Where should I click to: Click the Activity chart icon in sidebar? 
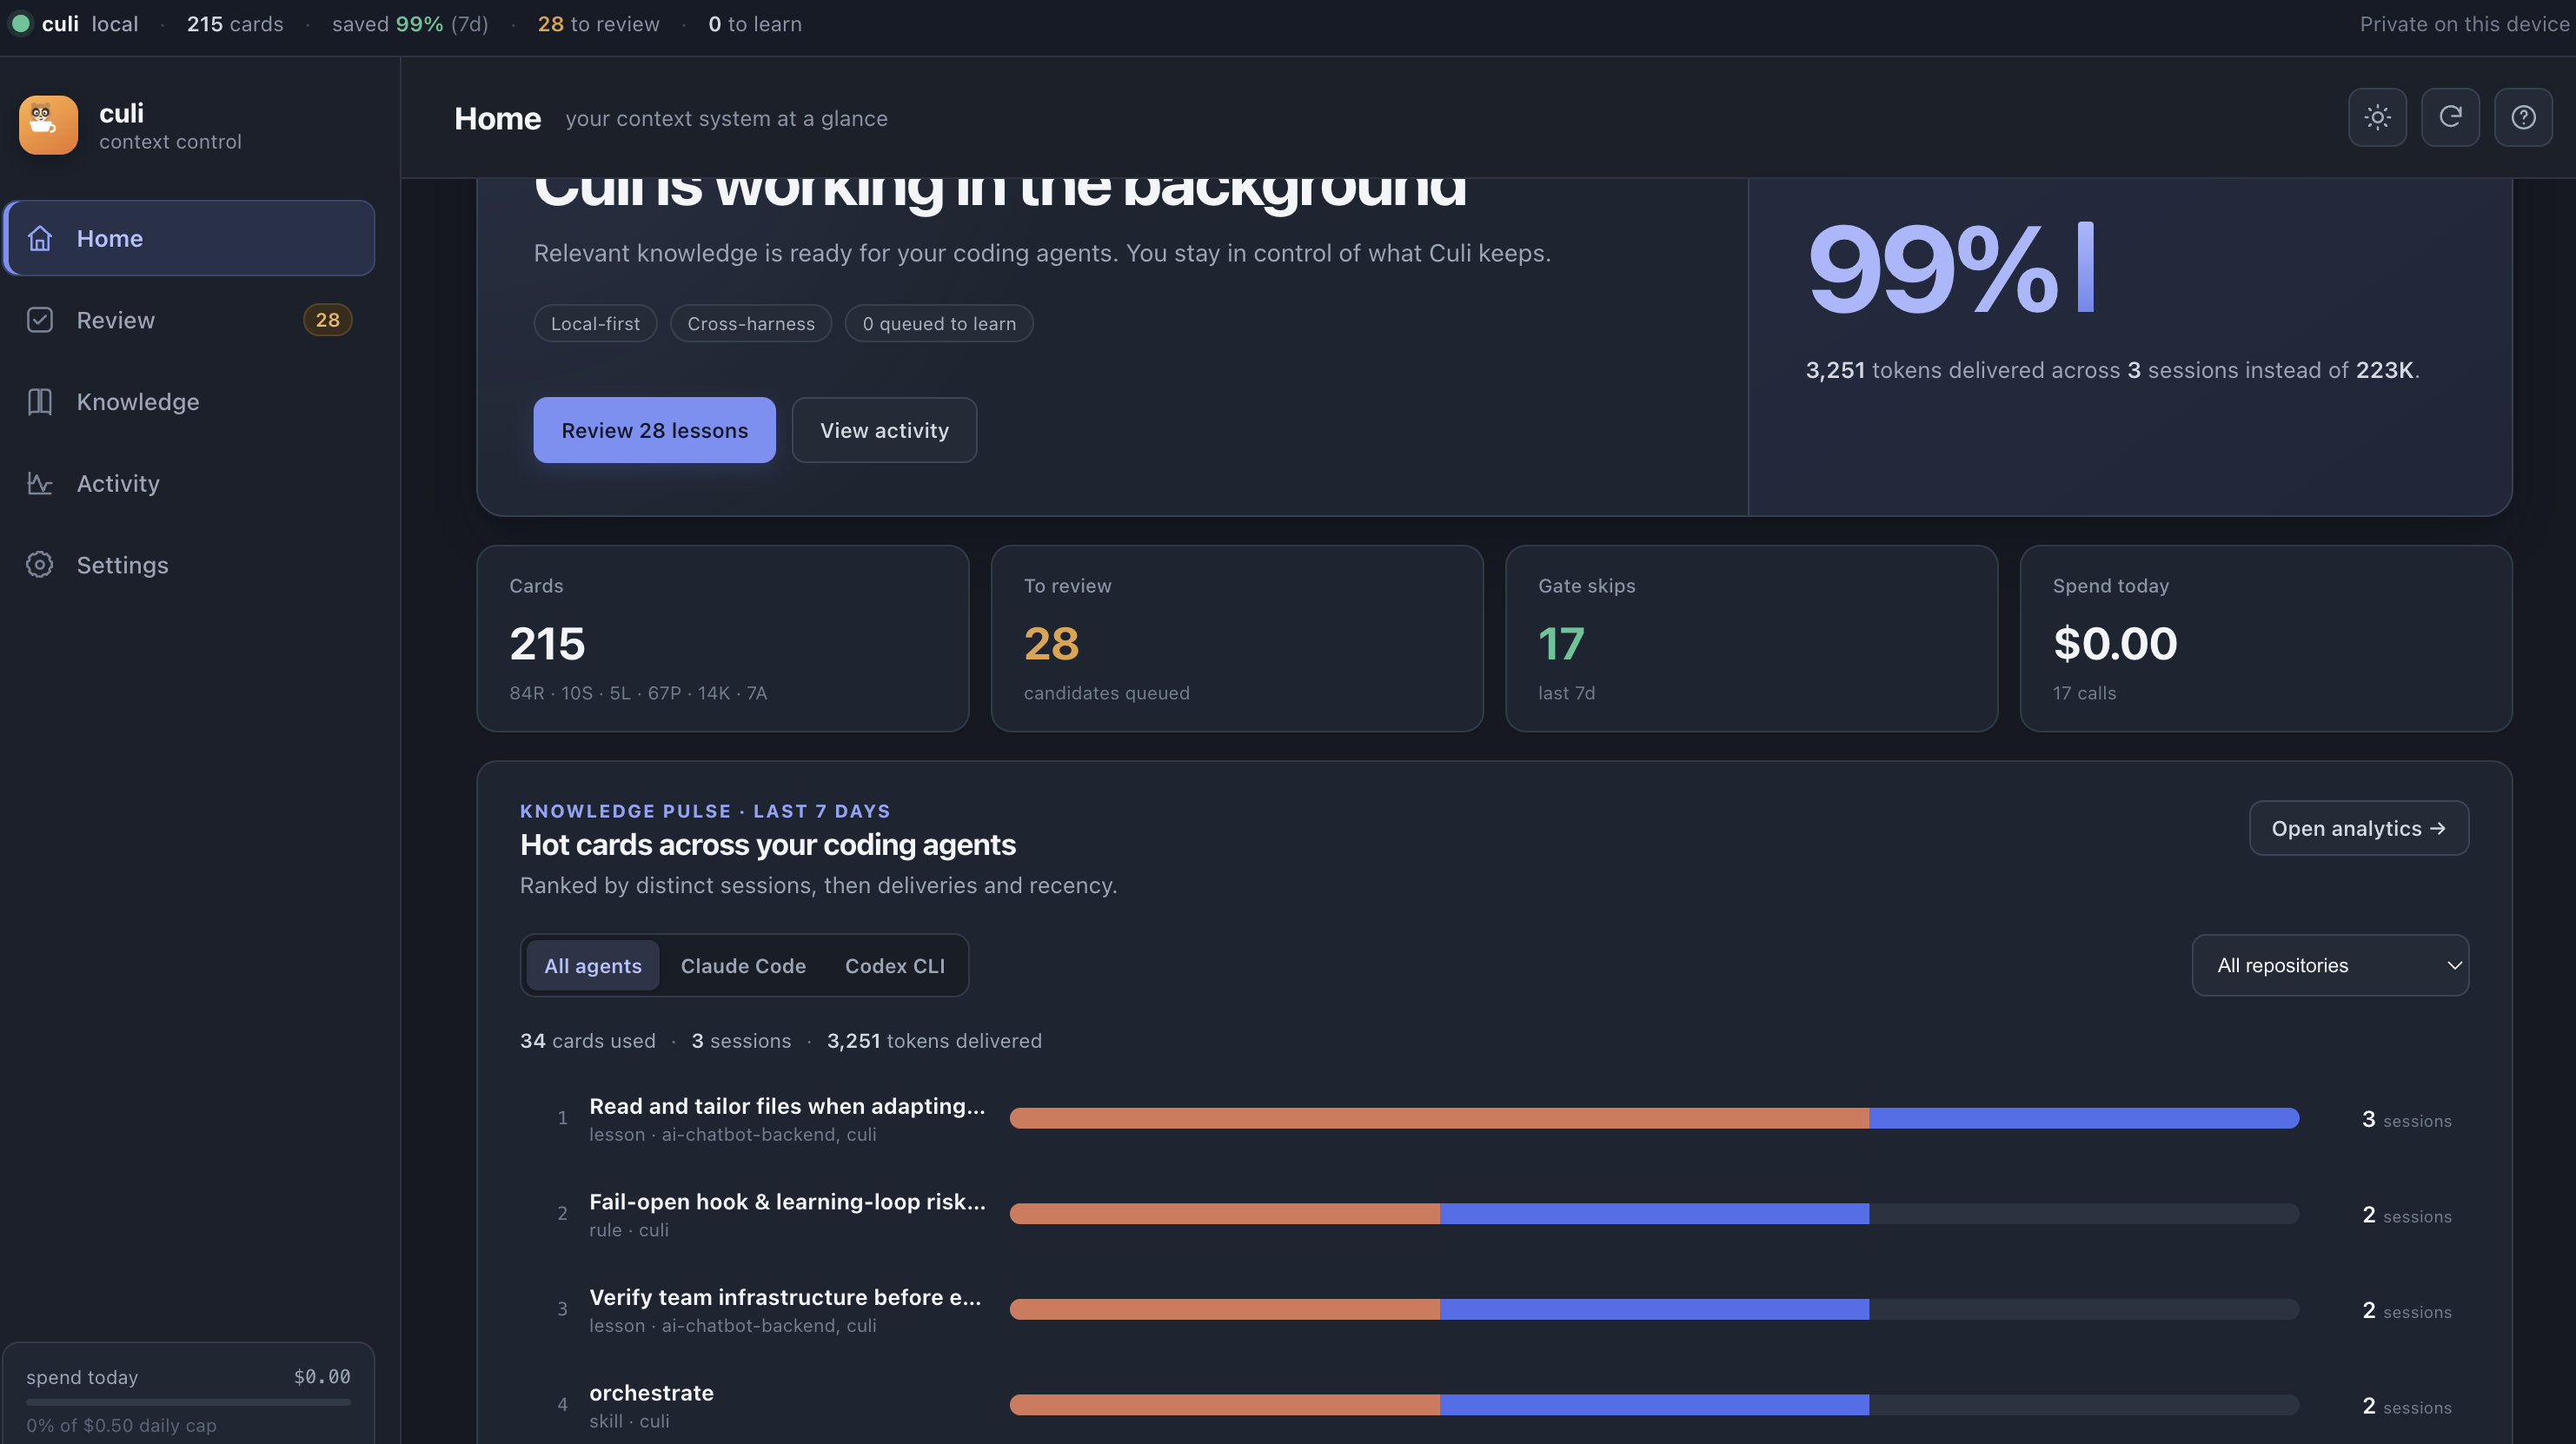pos(40,484)
